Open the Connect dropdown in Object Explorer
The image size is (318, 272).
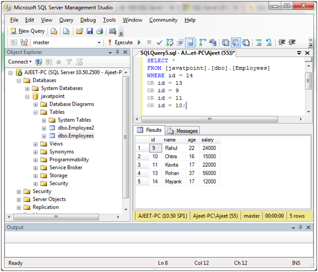coord(20,62)
